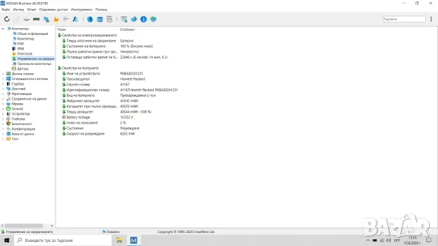The width and height of the screenshot is (438, 246).
Task: Click the blue pie chart toolbar icon
Action: pos(90,19)
